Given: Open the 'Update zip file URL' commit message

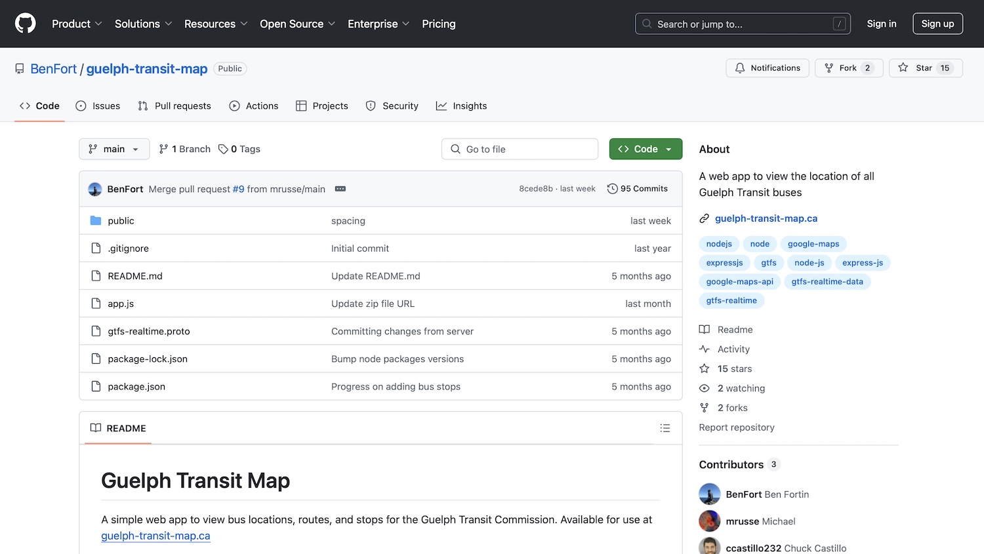Looking at the screenshot, I should pyautogui.click(x=373, y=304).
